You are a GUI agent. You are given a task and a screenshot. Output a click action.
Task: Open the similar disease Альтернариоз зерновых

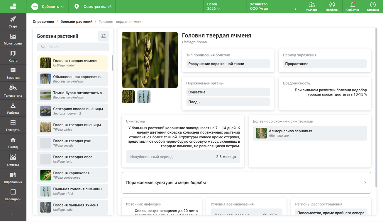[310, 133]
